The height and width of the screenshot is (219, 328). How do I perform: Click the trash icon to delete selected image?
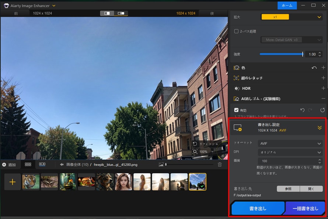pyautogui.click(x=220, y=165)
